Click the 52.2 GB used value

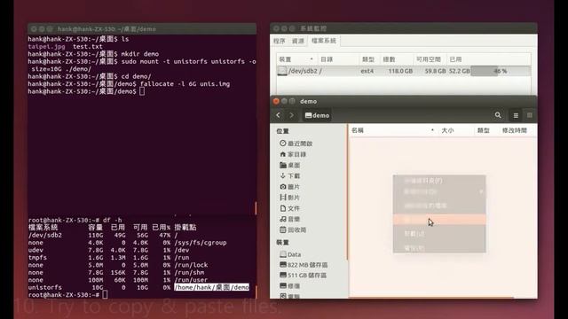(460, 71)
